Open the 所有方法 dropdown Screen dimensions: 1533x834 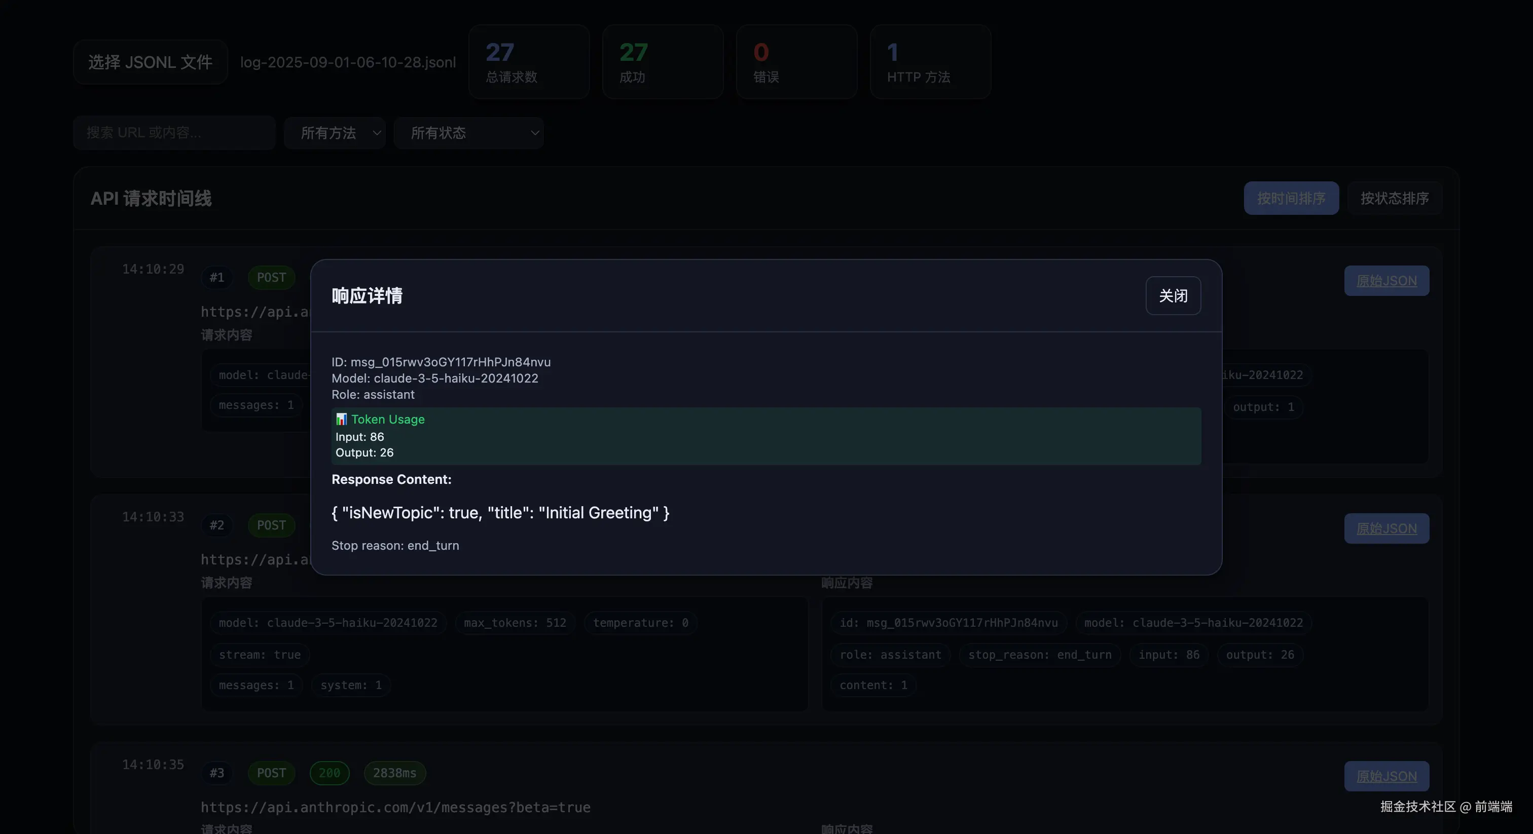tap(335, 133)
